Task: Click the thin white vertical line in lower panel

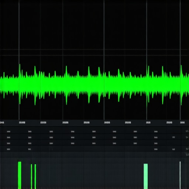Action: [x=180, y=175]
